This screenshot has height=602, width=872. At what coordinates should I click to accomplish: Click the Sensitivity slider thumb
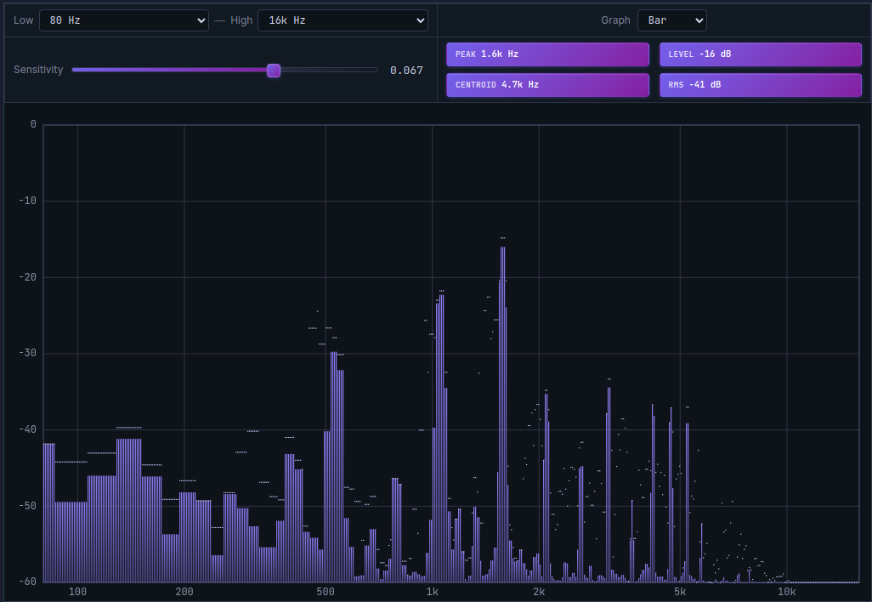tap(274, 71)
